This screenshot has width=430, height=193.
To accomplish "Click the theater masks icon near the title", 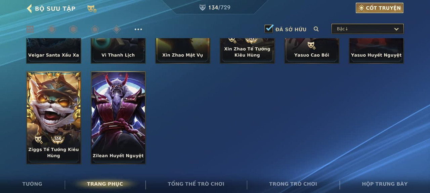I will pos(92,9).
